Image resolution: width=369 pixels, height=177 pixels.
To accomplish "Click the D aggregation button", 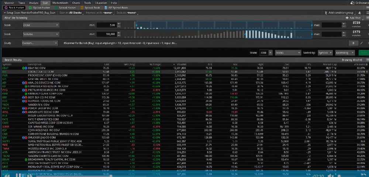I will click(x=353, y=43).
